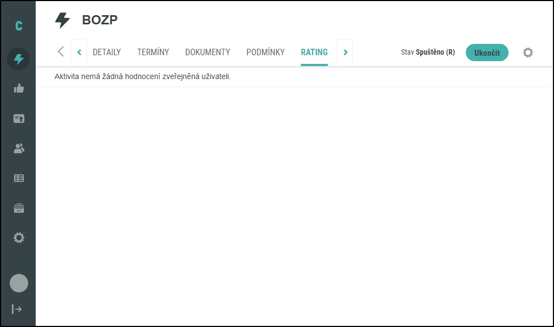Click the lightning icon next to BOZP title
554x327 pixels.
(63, 21)
